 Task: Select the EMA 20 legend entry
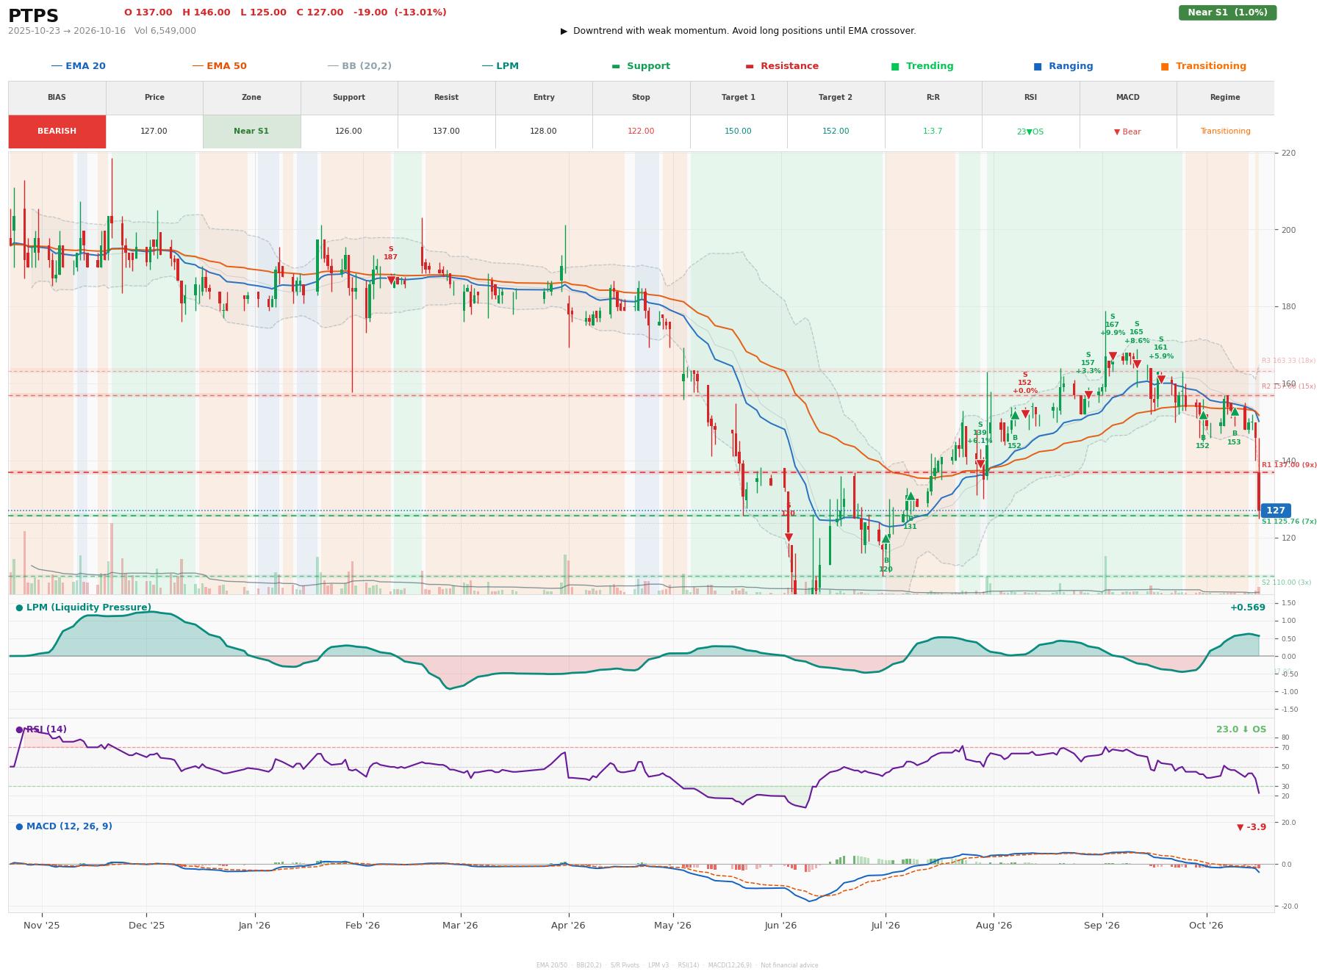79,66
